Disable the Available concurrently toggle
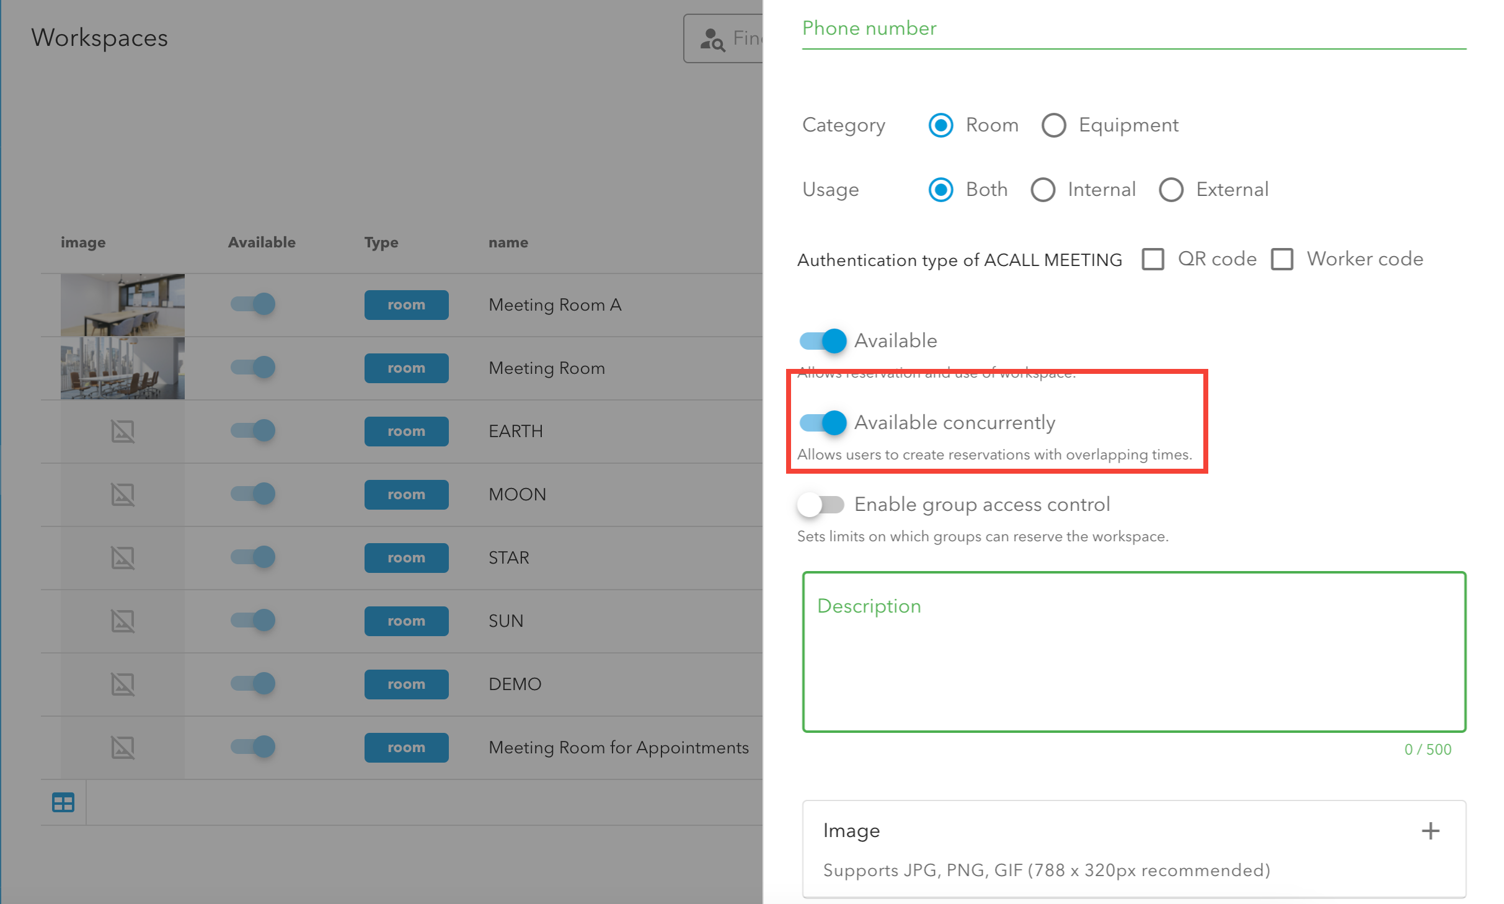 821,422
